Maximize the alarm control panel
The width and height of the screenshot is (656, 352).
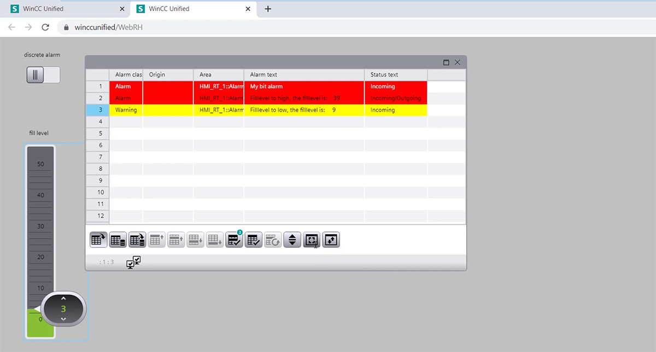[446, 62]
